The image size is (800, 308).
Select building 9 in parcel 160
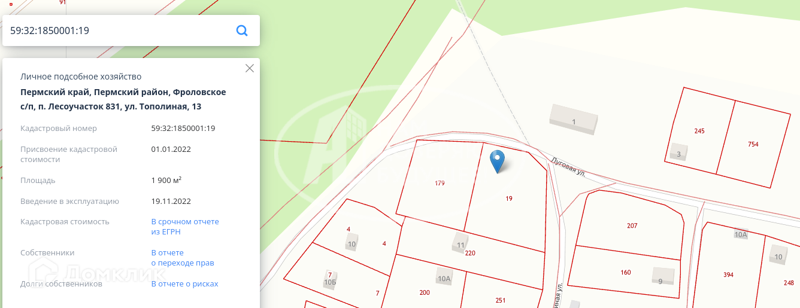[661, 279]
